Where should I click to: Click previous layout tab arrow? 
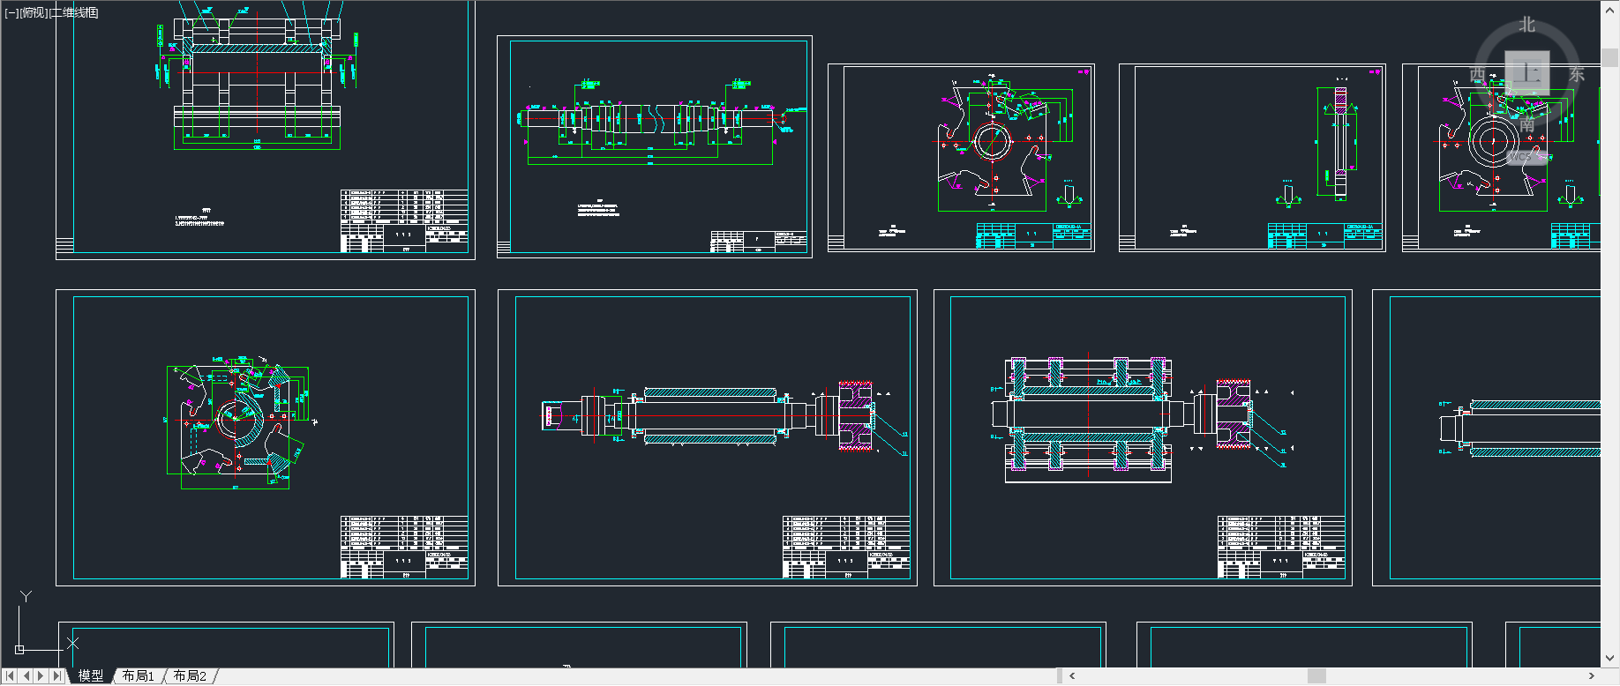26,676
